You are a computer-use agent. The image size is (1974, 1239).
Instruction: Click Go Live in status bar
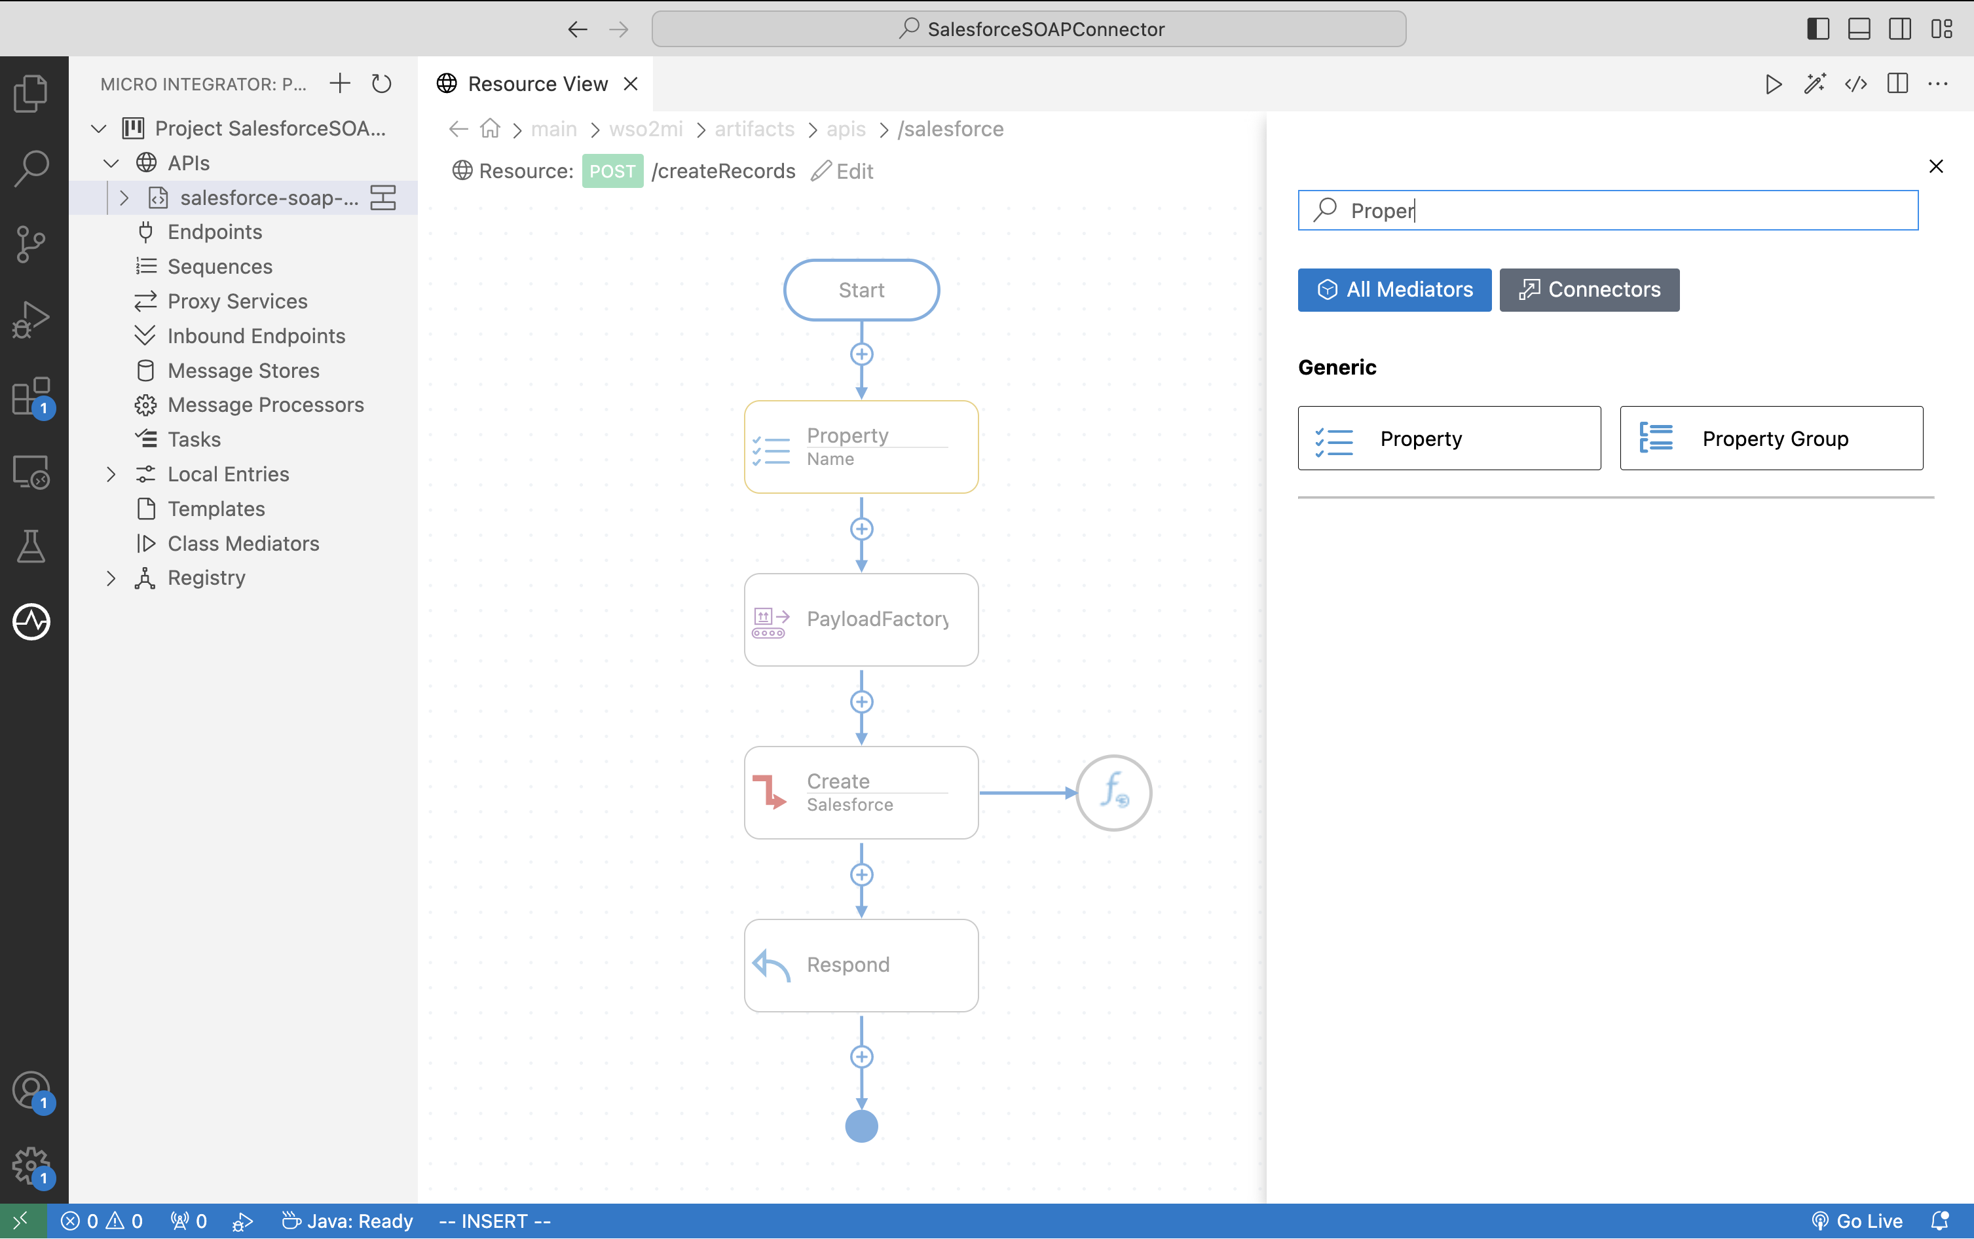click(1857, 1221)
